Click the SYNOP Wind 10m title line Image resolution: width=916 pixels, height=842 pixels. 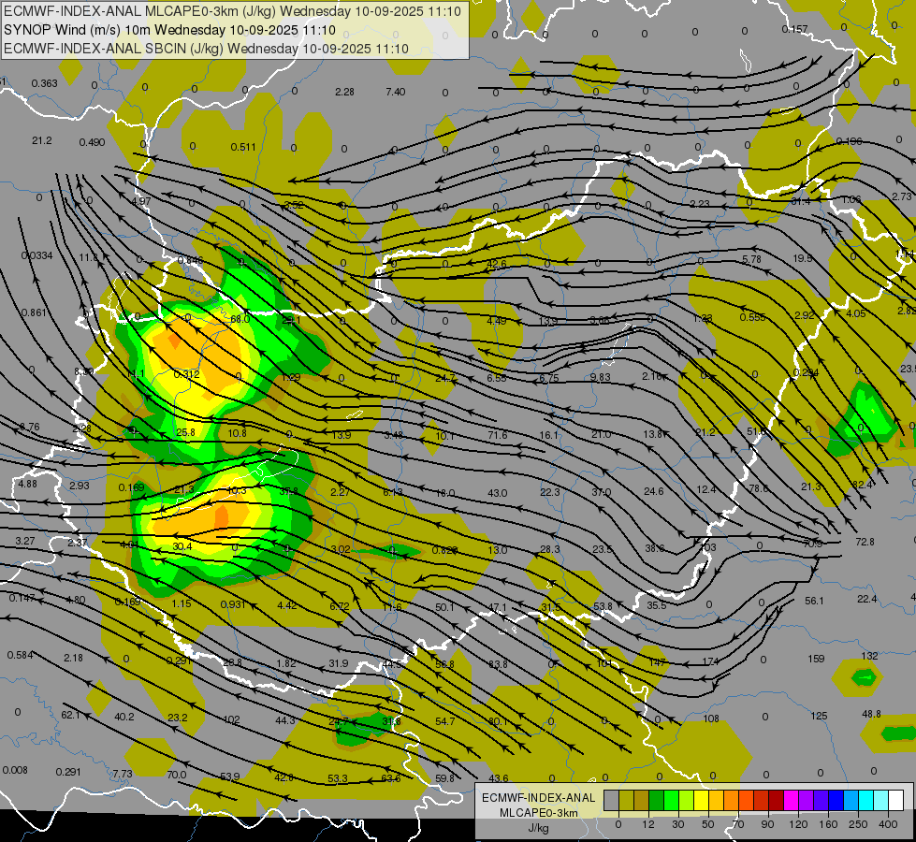point(169,30)
